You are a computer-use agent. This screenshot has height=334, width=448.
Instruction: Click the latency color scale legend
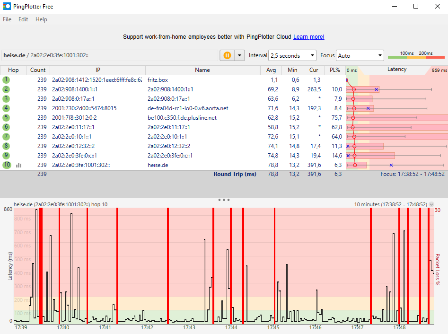[x=416, y=55]
